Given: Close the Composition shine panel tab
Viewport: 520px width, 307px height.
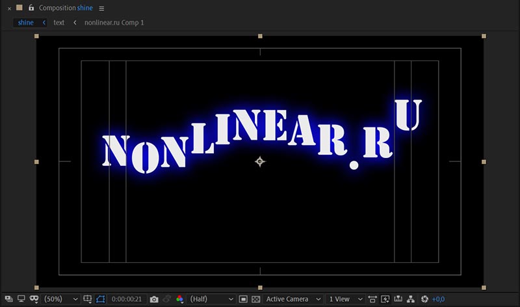Looking at the screenshot, I should [x=9, y=8].
